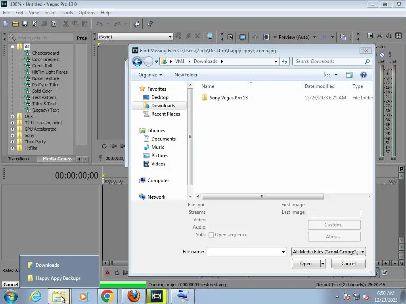Click the green project loading progress bar
The height and width of the screenshot is (304, 406).
123,285
